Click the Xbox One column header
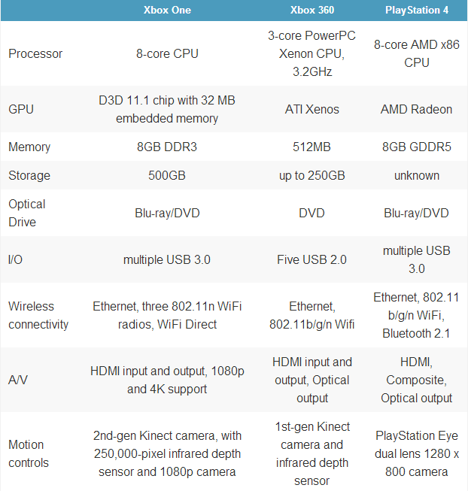The height and width of the screenshot is (494, 468). [167, 10]
